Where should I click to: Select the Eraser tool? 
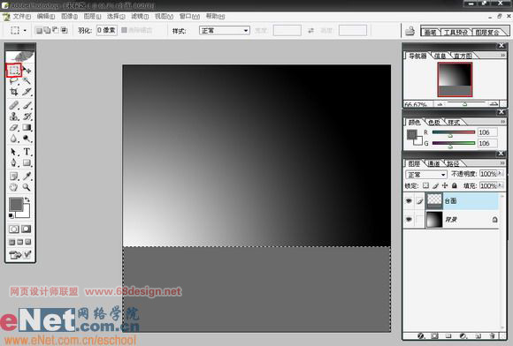[14, 127]
